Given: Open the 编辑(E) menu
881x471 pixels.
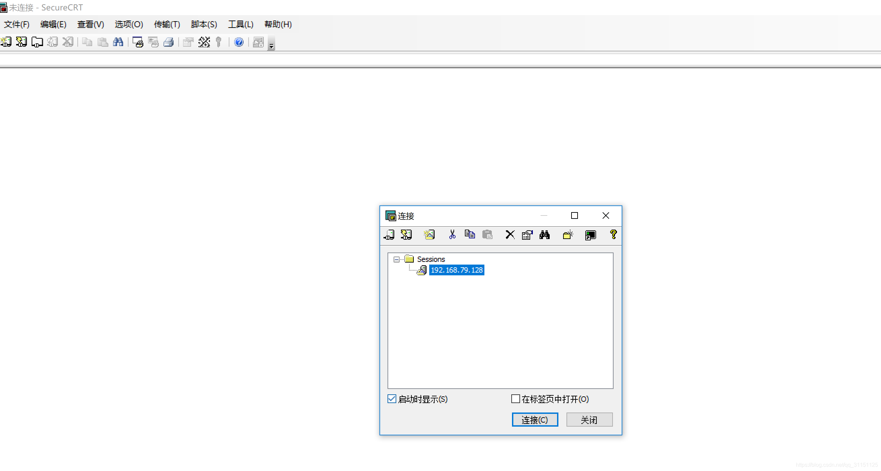Looking at the screenshot, I should click(x=53, y=24).
